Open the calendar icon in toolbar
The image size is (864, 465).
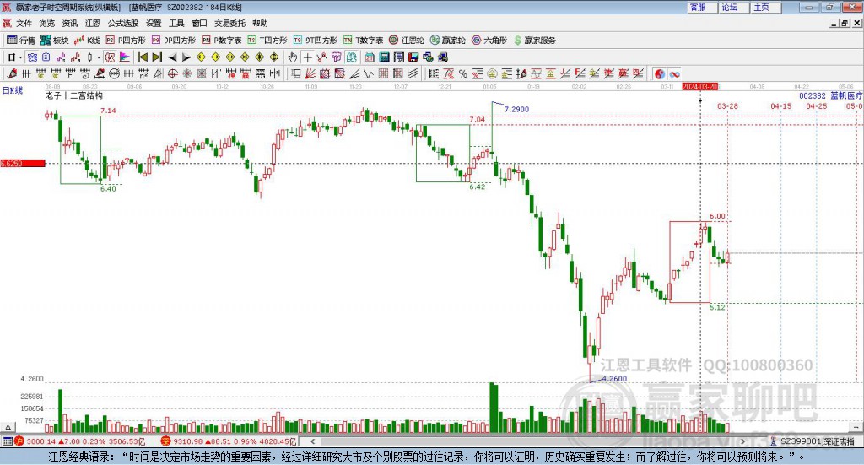point(370,57)
